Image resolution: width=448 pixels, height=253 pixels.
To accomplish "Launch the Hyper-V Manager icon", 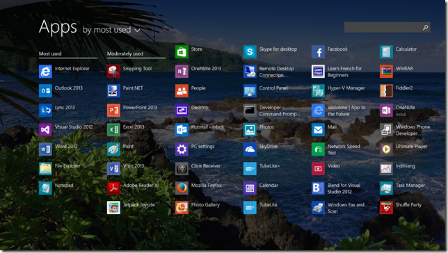I will [x=319, y=91].
